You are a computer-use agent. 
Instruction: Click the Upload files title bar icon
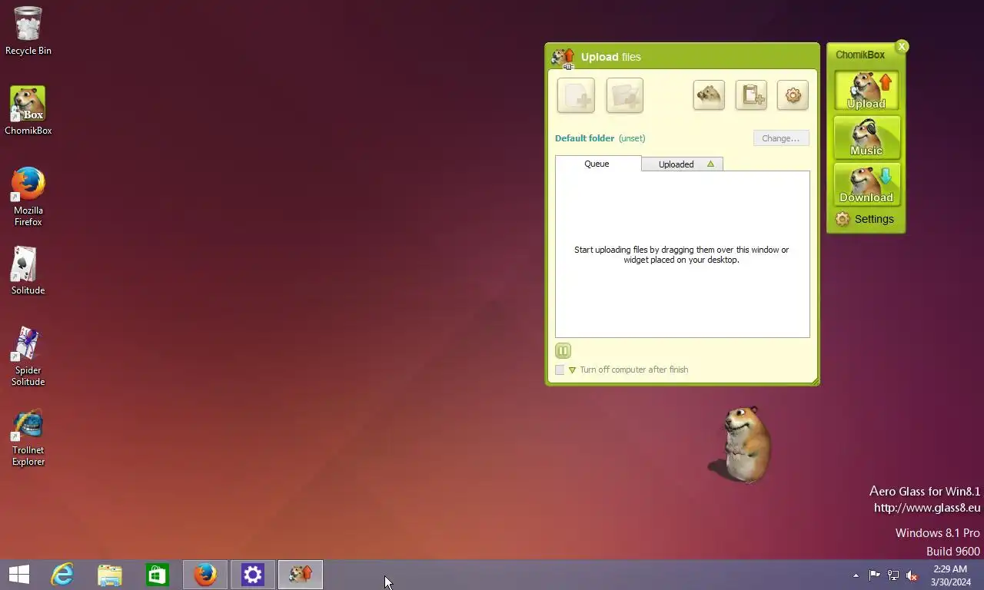[563, 58]
